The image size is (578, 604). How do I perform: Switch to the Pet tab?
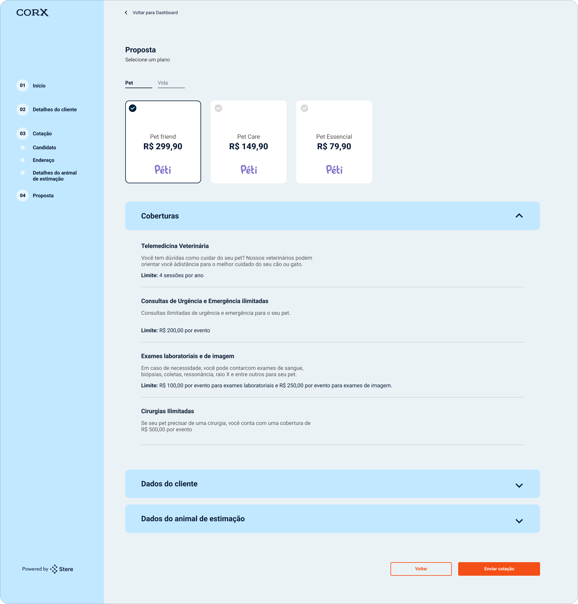point(138,83)
